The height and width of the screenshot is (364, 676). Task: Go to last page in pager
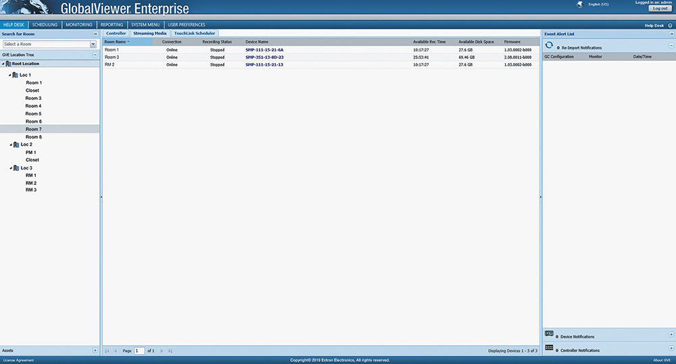[170, 351]
